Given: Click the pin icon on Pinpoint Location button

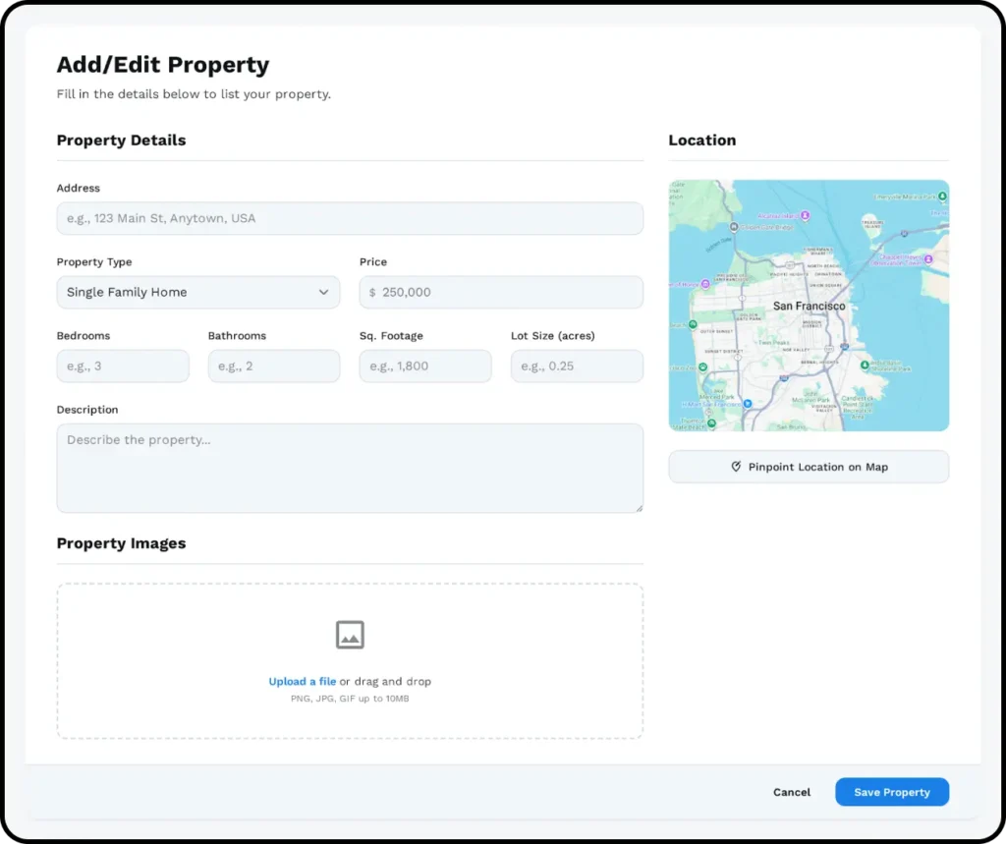Looking at the screenshot, I should (x=736, y=467).
